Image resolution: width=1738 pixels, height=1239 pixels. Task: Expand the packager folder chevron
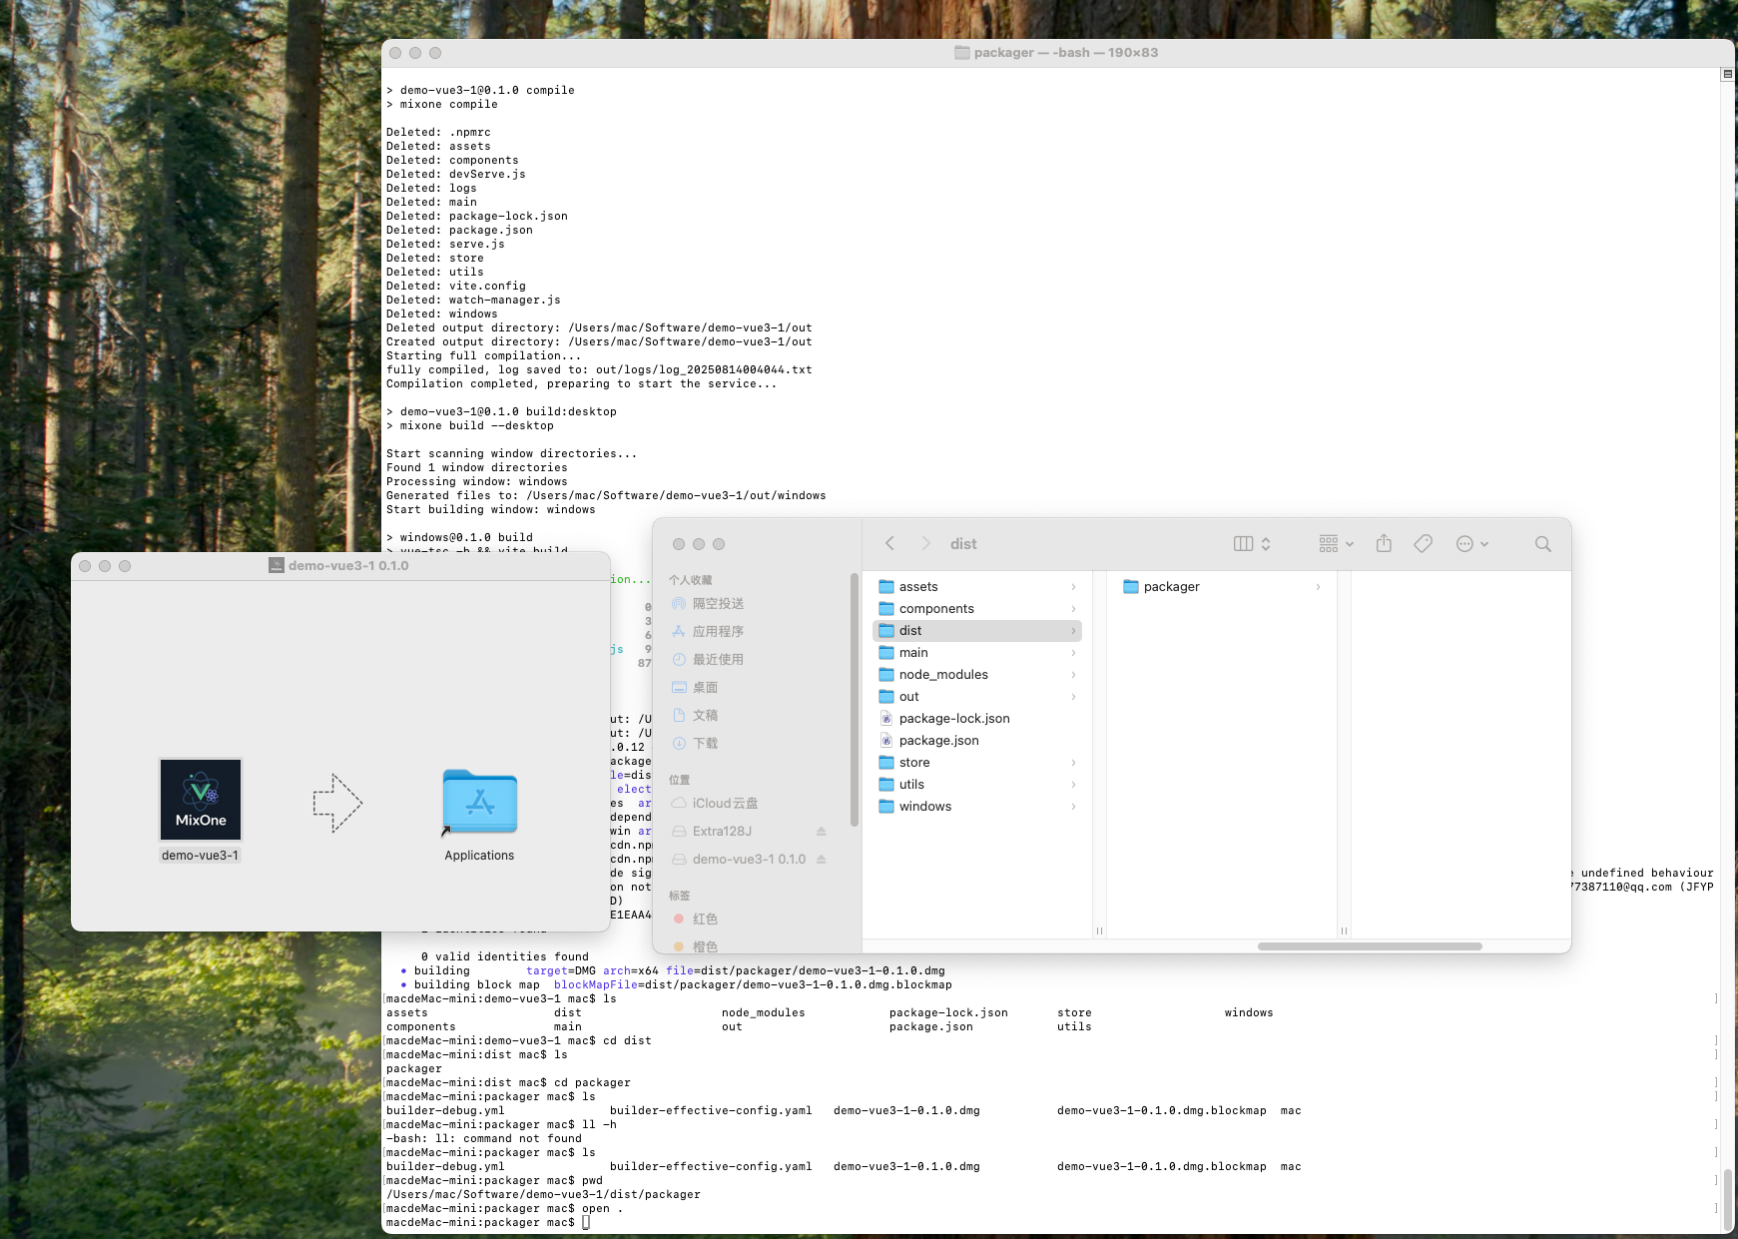(x=1318, y=586)
